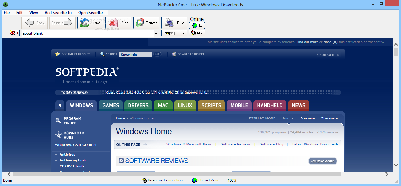Open the Add Favorite To menu
The width and height of the screenshot is (401, 186).
(x=58, y=13)
